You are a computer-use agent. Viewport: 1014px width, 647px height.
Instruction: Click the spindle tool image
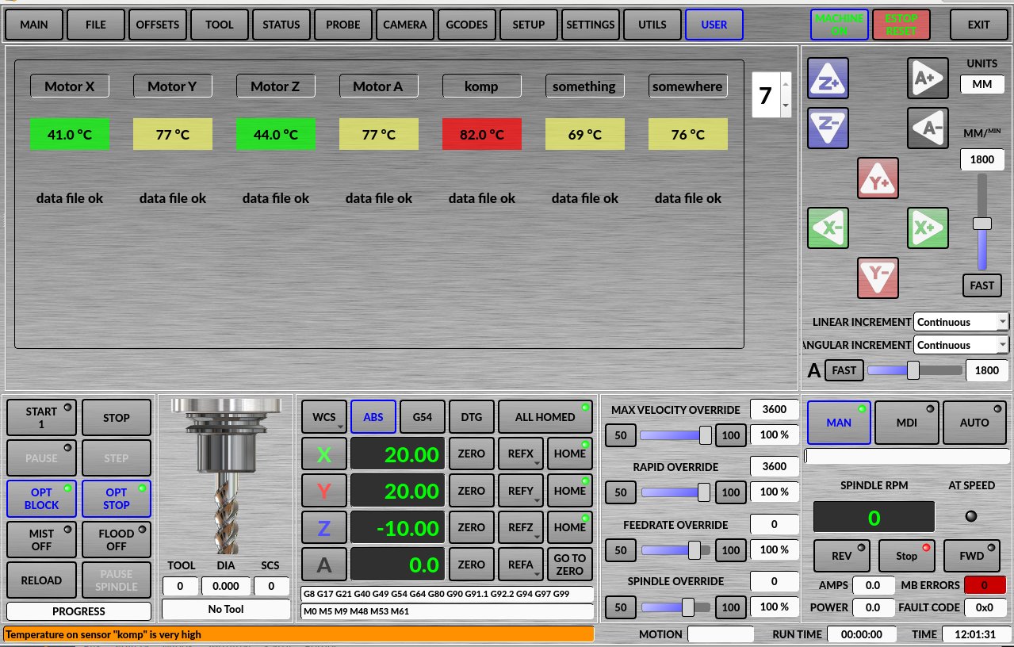pyautogui.click(x=226, y=477)
